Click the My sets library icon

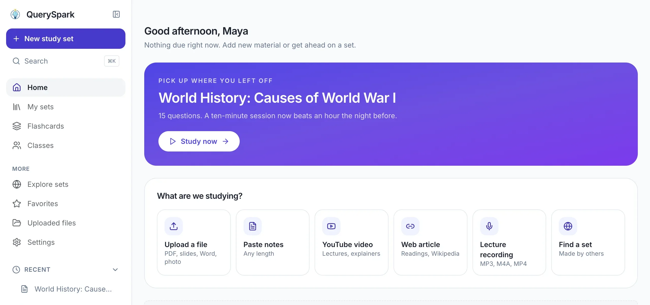click(17, 107)
